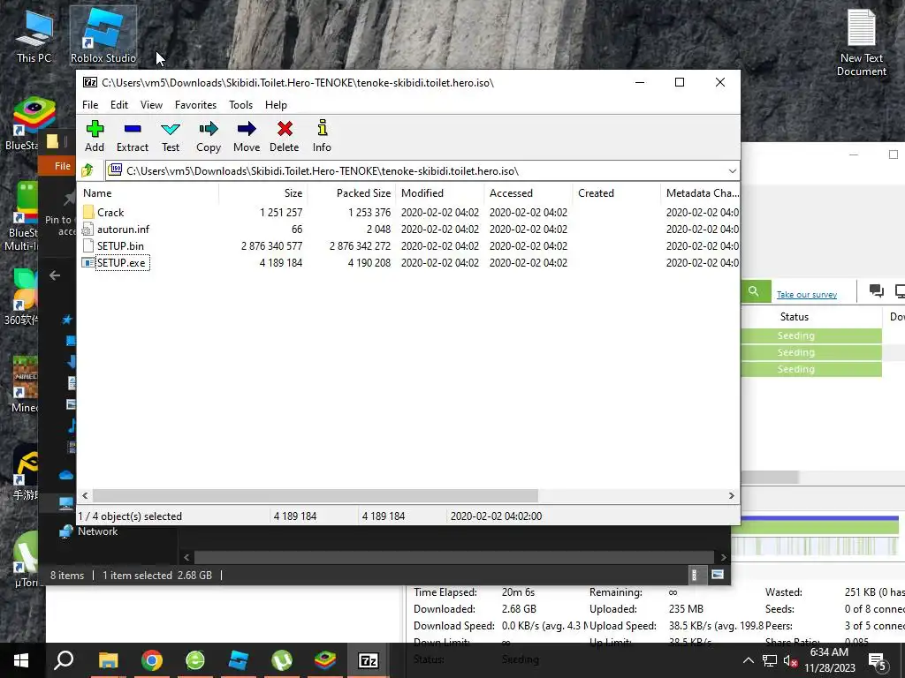Click the muted volume tray icon
905x678 pixels.
789,660
